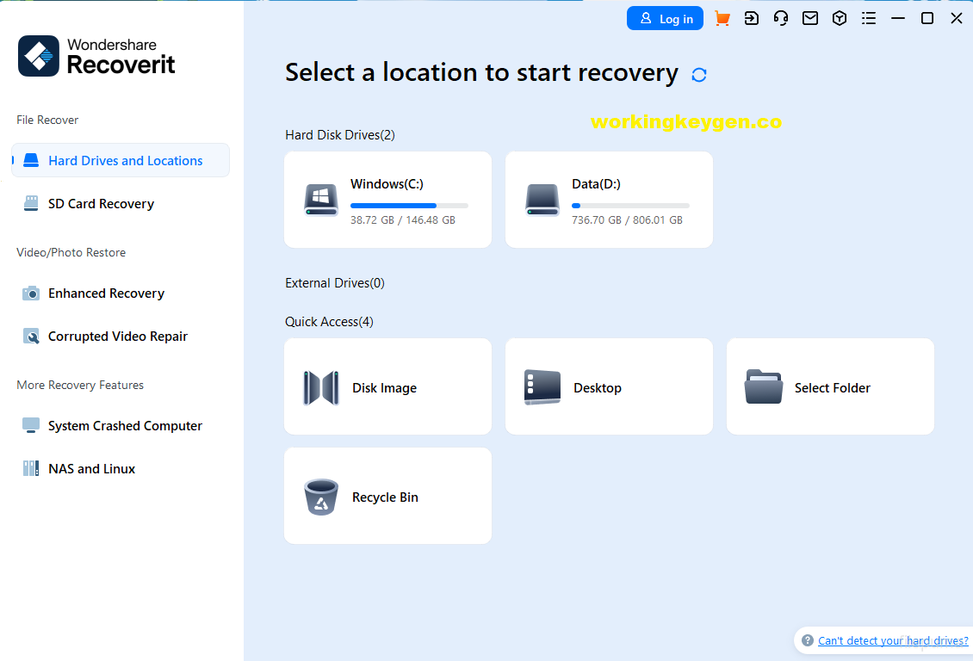Click the sign-in arrow icon
The image size is (973, 661).
(752, 17)
